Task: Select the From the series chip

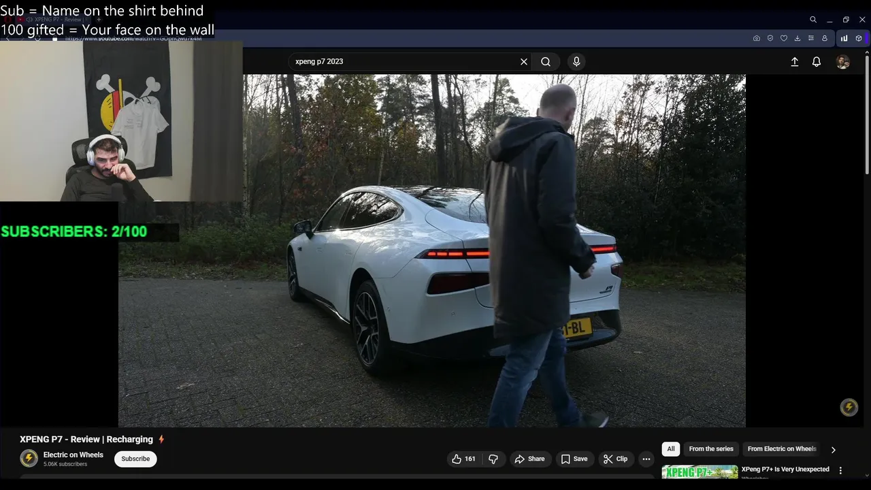Action: pyautogui.click(x=711, y=449)
